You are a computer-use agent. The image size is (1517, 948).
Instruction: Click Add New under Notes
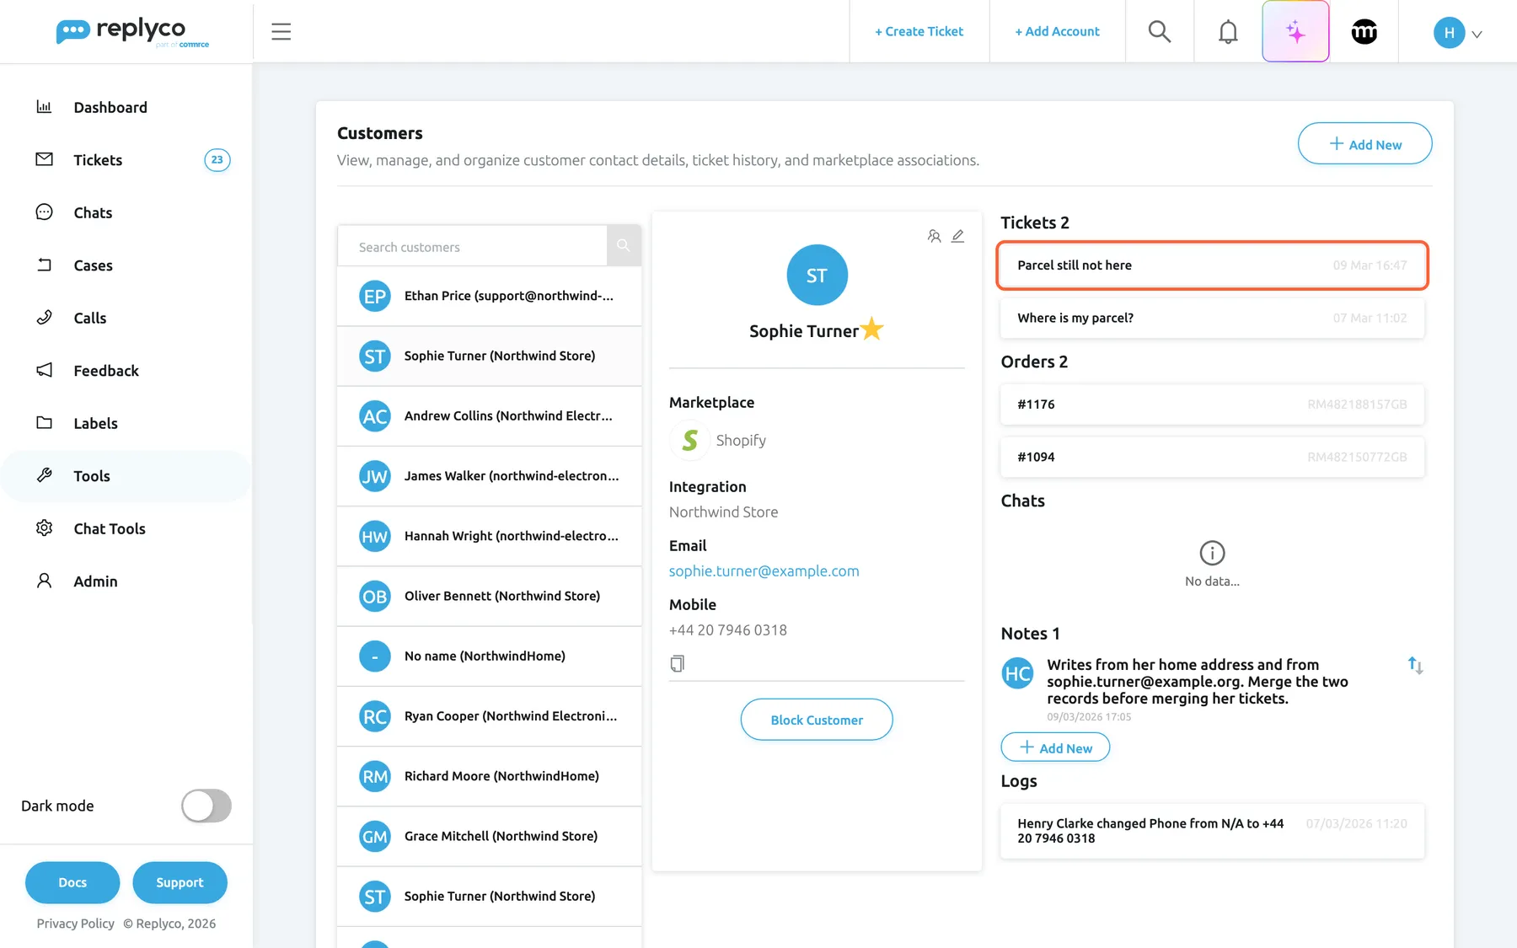tap(1055, 747)
